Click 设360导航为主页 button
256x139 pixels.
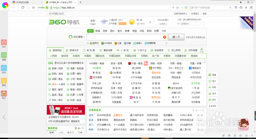click(x=56, y=14)
